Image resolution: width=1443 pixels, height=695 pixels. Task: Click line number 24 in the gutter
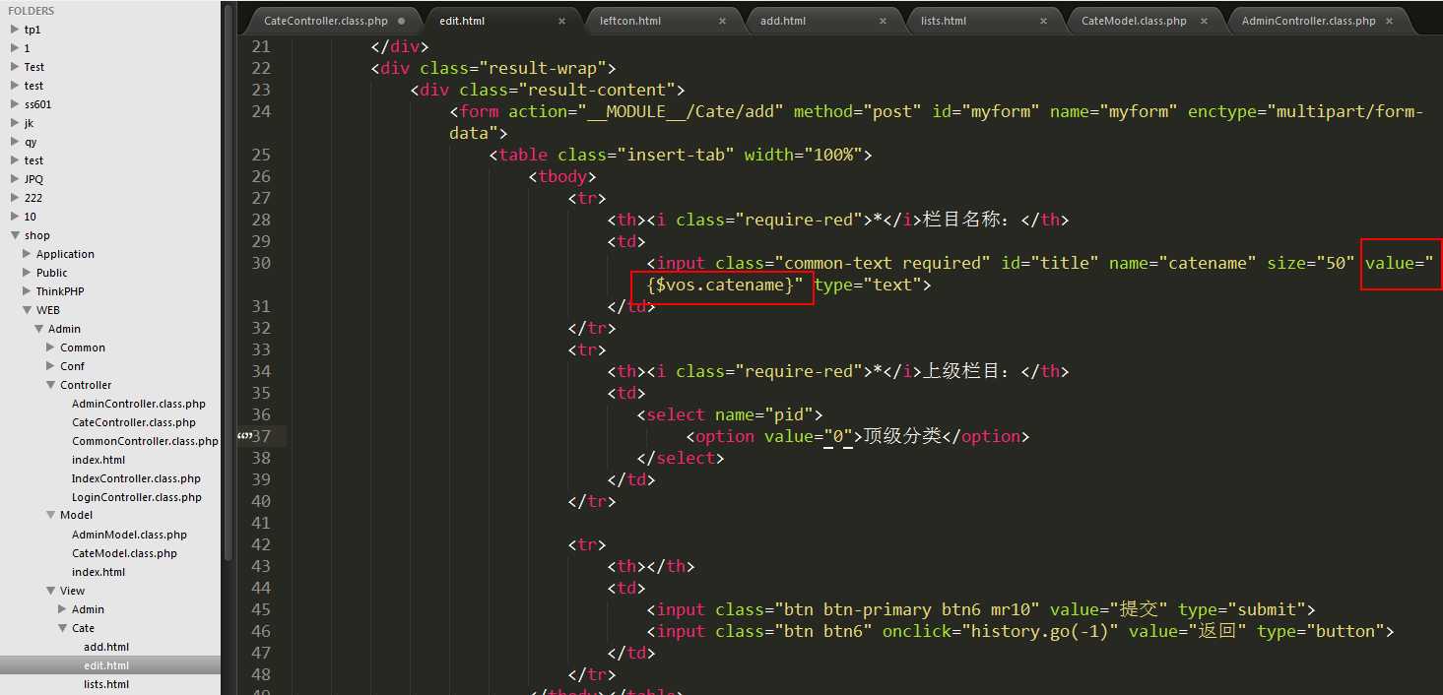pos(260,111)
